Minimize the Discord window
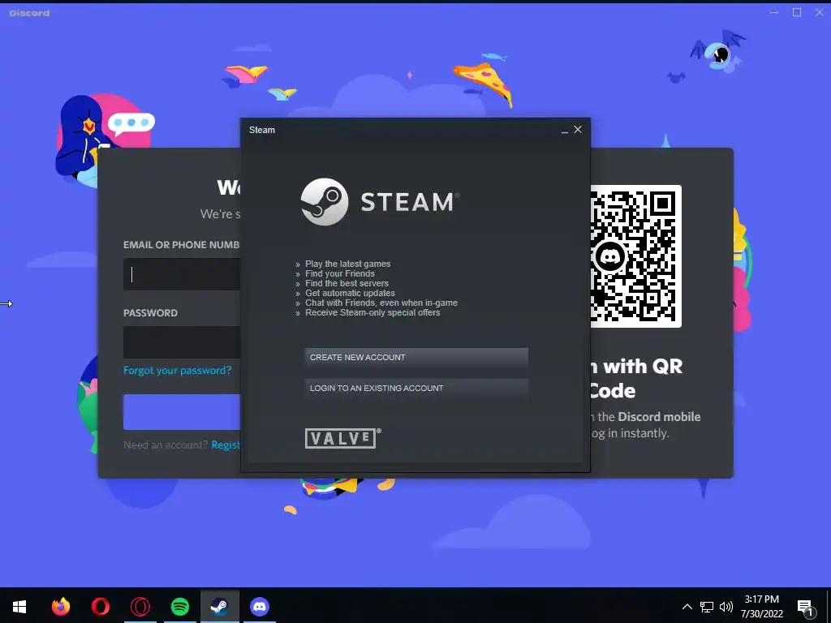This screenshot has width=831, height=623. click(774, 12)
